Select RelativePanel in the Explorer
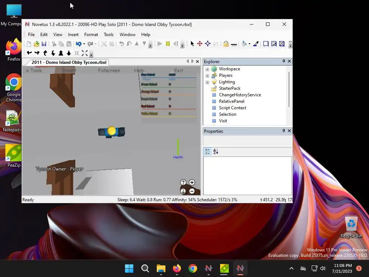The height and width of the screenshot is (277, 369). pos(232,101)
